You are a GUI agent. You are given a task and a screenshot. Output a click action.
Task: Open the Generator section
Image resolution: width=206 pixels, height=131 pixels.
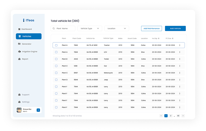25,44
